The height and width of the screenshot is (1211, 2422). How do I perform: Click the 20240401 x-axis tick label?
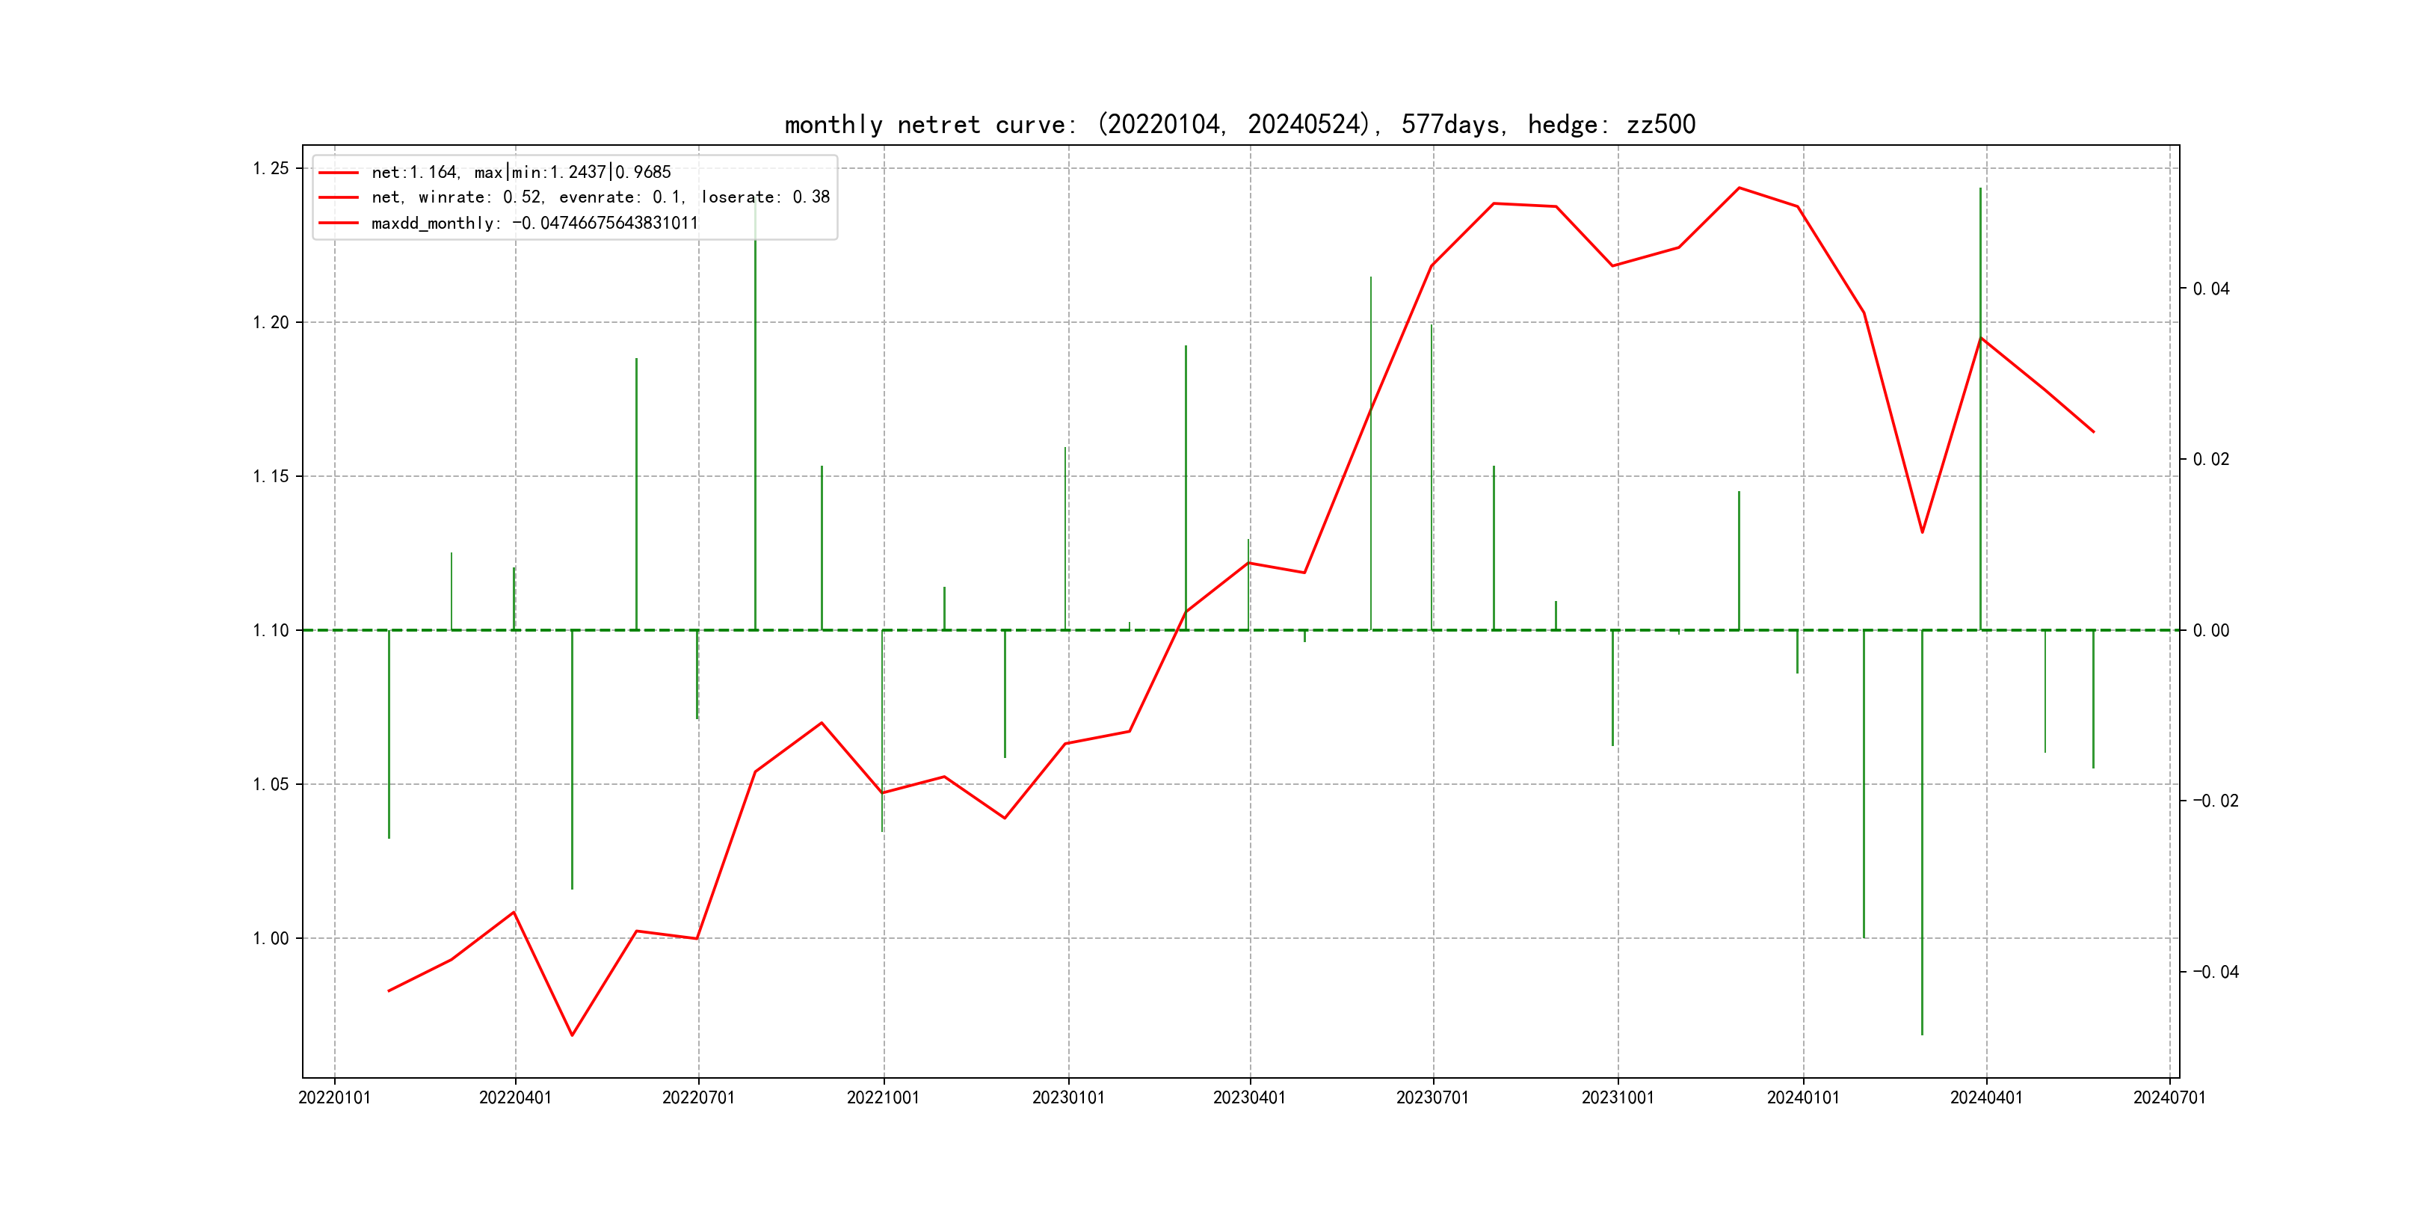1985,1098
